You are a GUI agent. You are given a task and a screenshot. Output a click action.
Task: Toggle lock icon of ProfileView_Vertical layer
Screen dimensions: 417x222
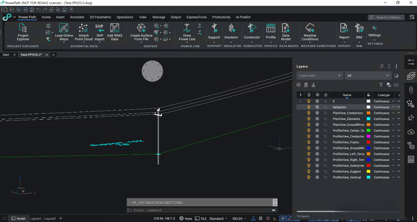point(325,177)
